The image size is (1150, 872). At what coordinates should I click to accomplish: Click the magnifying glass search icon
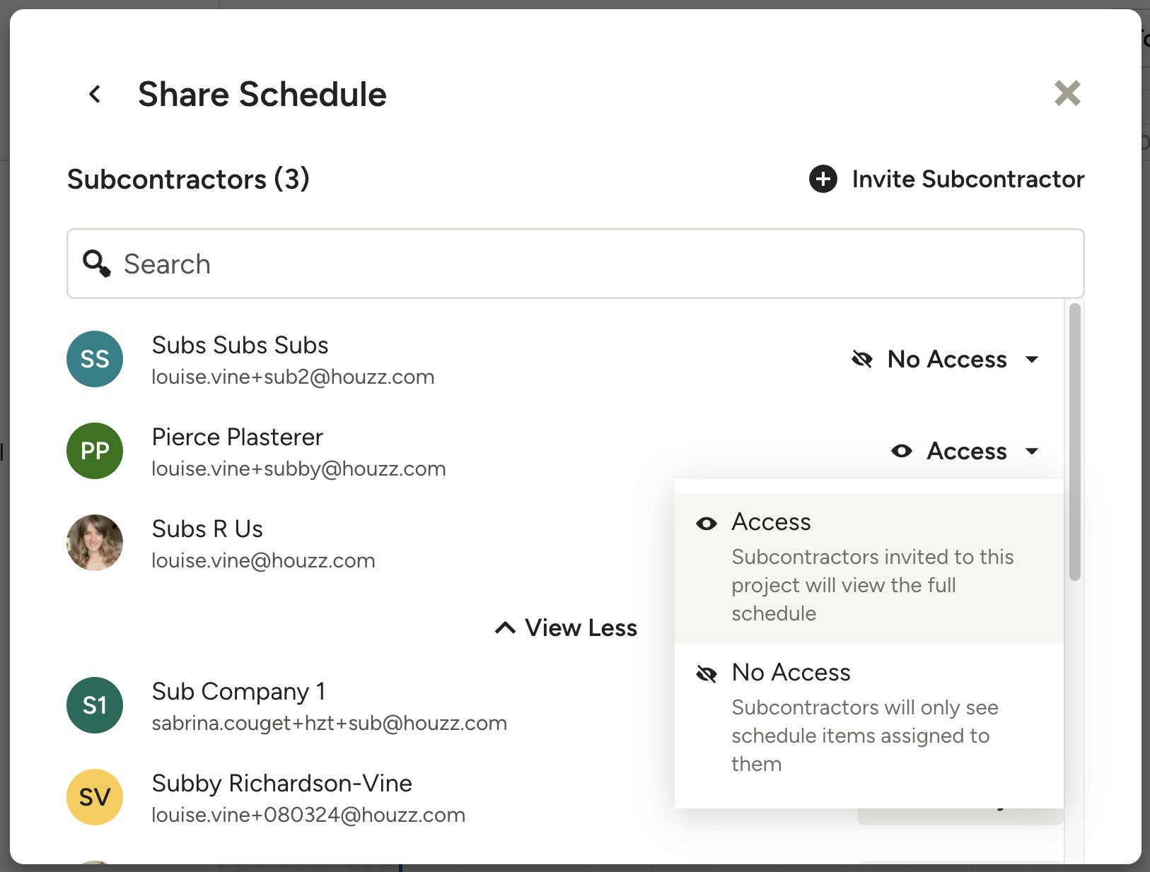[96, 264]
